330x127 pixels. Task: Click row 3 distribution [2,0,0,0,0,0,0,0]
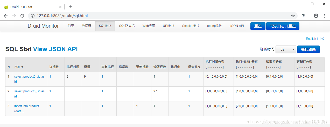(x=247, y=106)
